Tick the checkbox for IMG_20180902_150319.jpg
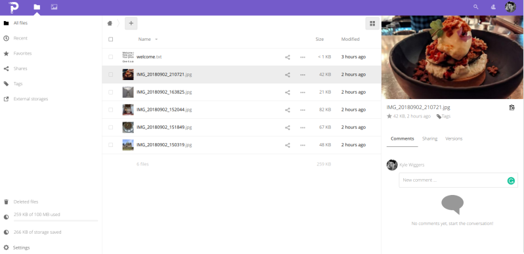Screen dimensions: 524x254 110,144
